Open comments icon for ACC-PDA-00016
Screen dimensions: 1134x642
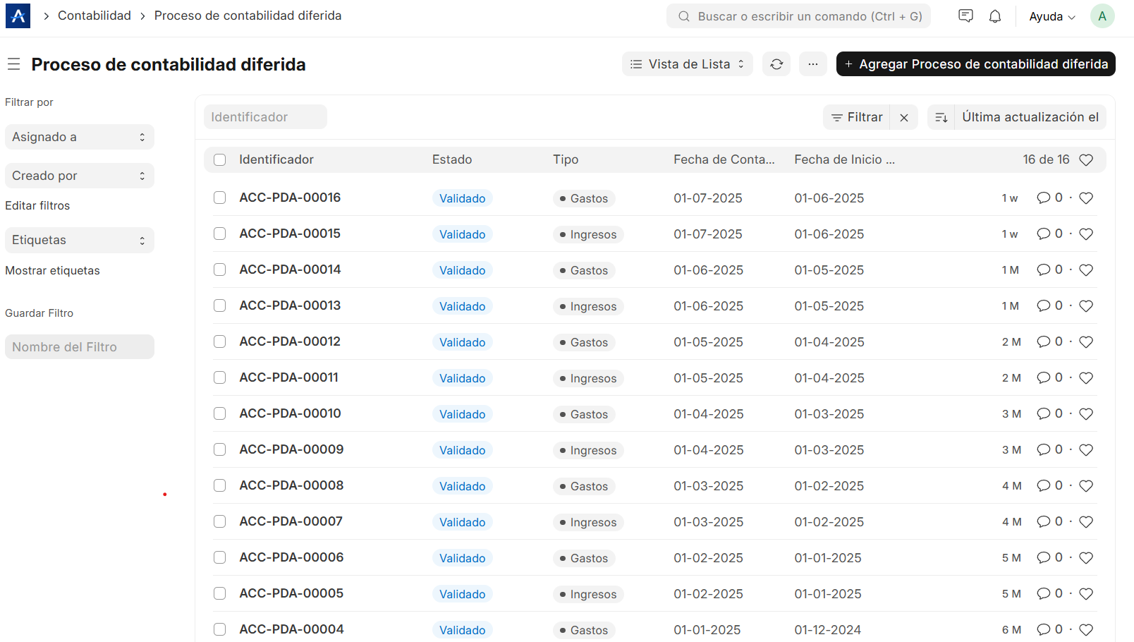[1044, 198]
